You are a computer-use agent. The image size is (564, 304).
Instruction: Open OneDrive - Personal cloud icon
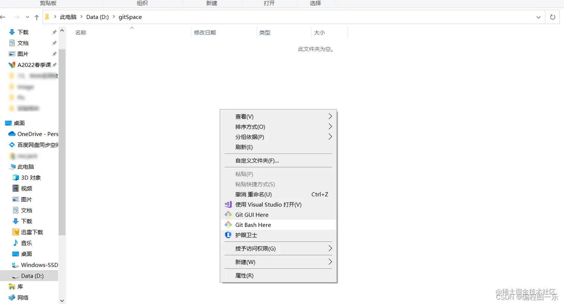click(12, 134)
